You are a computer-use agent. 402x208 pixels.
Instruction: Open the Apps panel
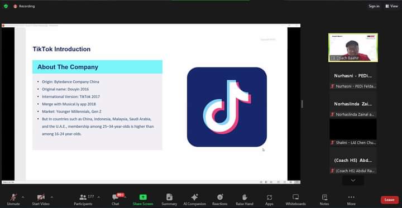[x=269, y=200]
